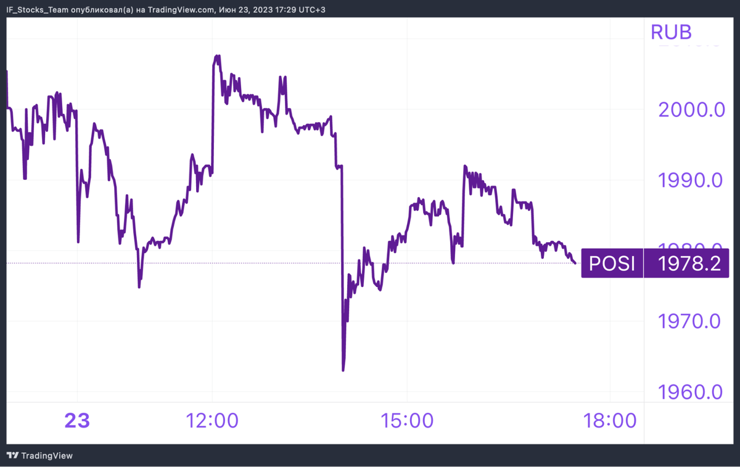This screenshot has width=740, height=467.
Task: Click the highest peak of price line
Action: click(x=216, y=56)
